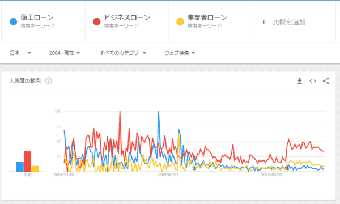Share the popularity trend chart

(326, 81)
